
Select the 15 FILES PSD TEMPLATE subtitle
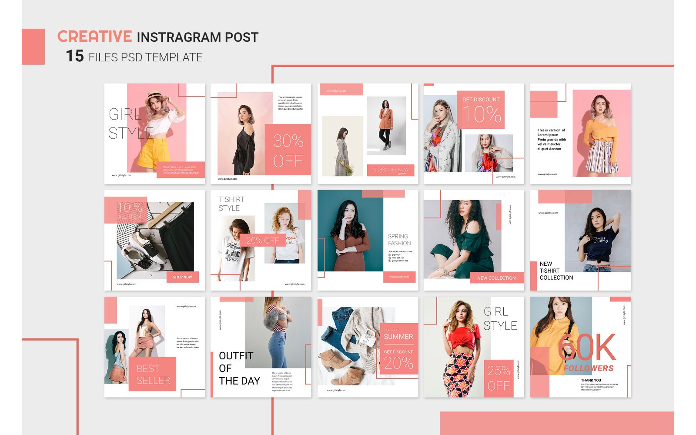coord(134,57)
